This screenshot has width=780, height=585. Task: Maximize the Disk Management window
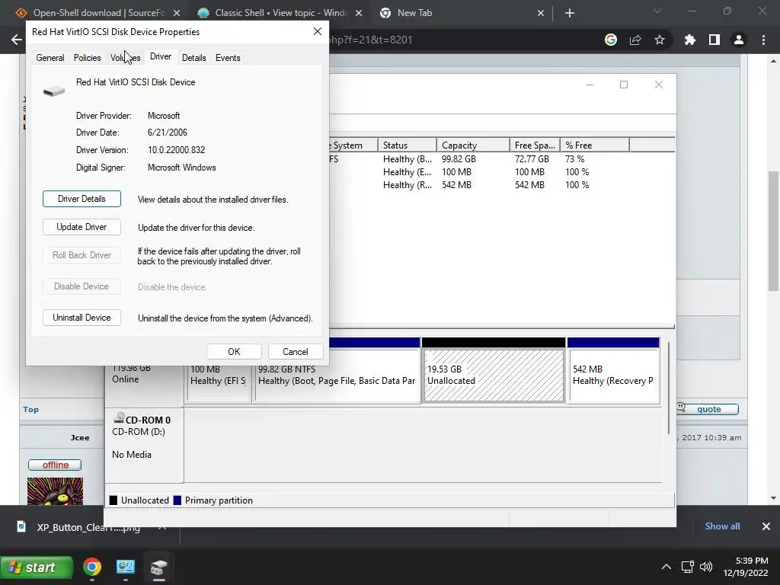coord(624,85)
